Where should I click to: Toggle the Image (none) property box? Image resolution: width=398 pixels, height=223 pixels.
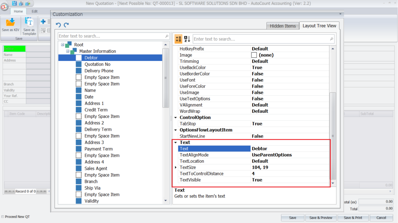click(x=254, y=55)
